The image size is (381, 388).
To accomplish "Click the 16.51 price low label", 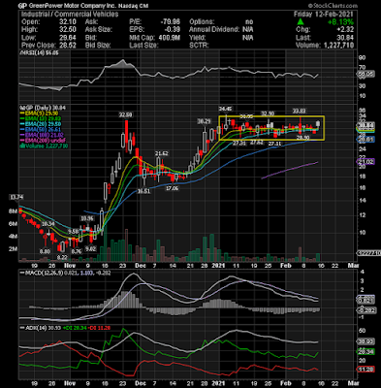I will [x=143, y=191].
